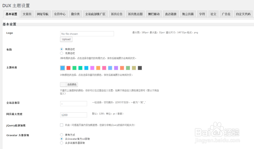Switch to the 会员中心 tab
This screenshot has height=149, width=254.
click(x=60, y=14)
